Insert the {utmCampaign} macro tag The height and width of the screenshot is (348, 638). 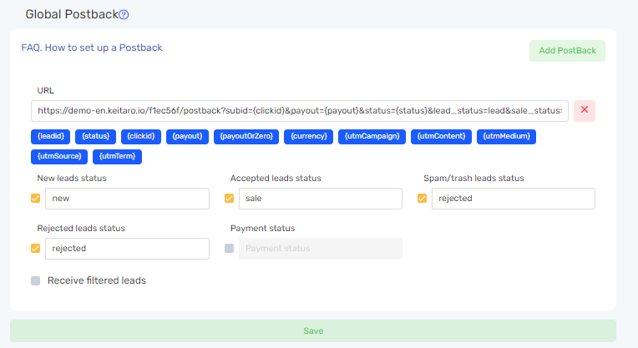[372, 137]
